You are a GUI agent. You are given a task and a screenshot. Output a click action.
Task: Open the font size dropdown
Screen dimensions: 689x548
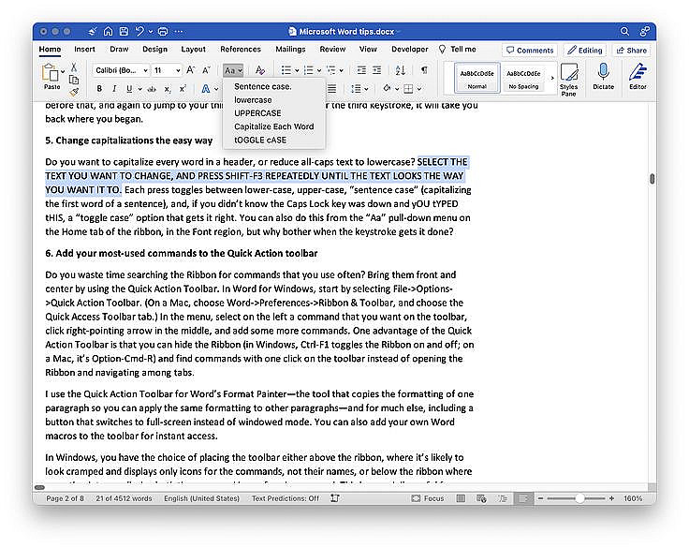click(178, 70)
